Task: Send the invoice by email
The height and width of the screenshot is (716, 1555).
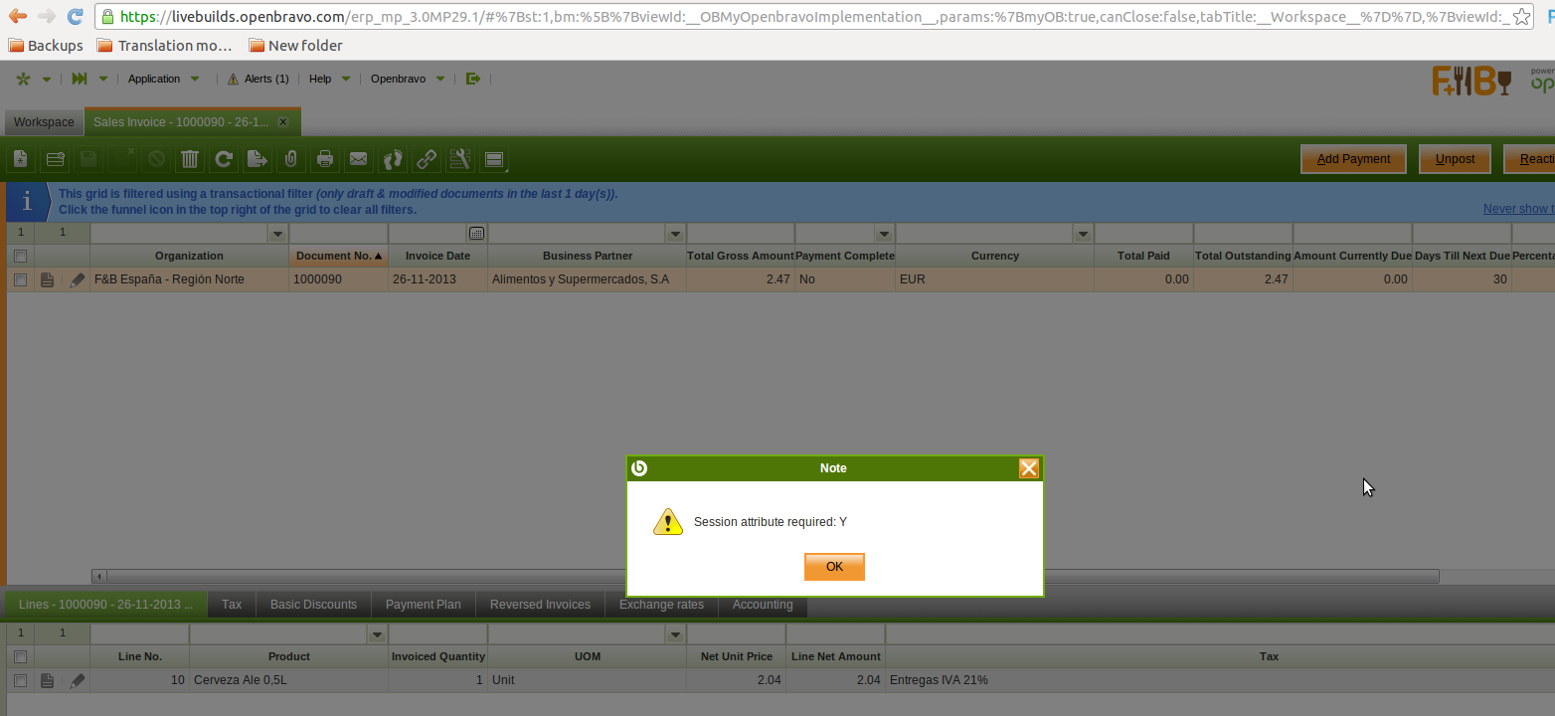Action: coord(359,159)
